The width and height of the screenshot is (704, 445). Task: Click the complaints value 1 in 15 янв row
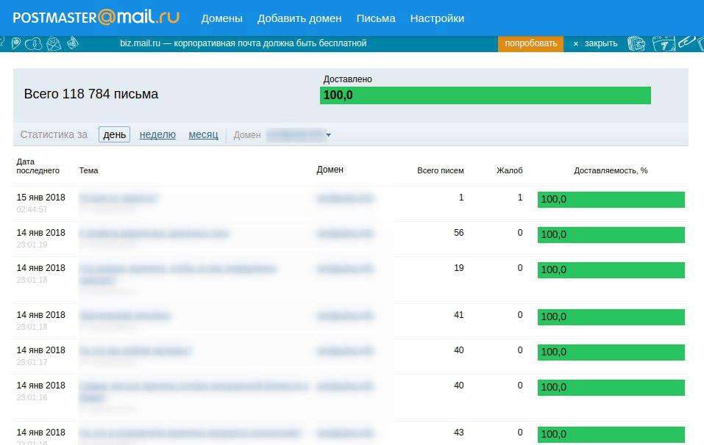tap(520, 198)
